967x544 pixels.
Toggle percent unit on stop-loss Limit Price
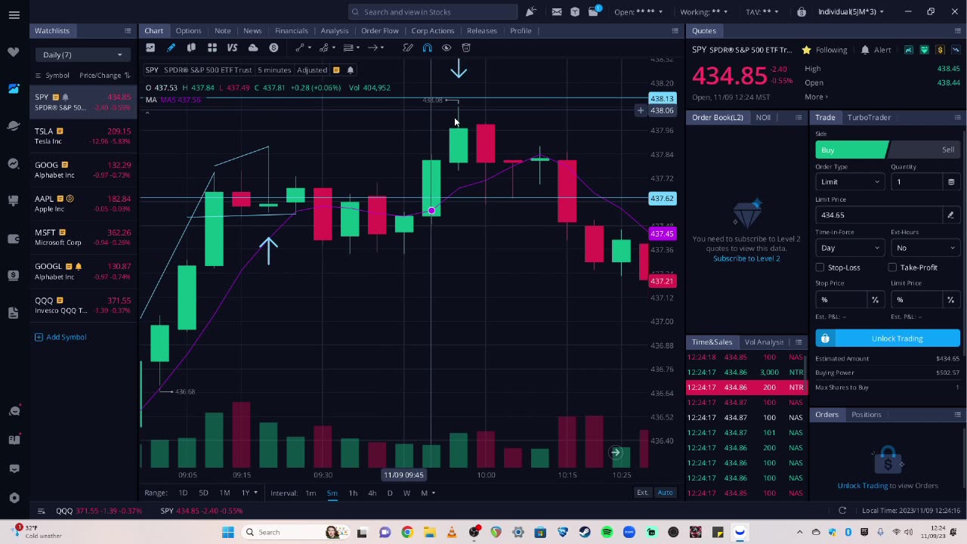click(x=950, y=300)
